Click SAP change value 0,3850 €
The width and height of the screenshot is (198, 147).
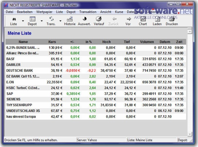pos(73,94)
